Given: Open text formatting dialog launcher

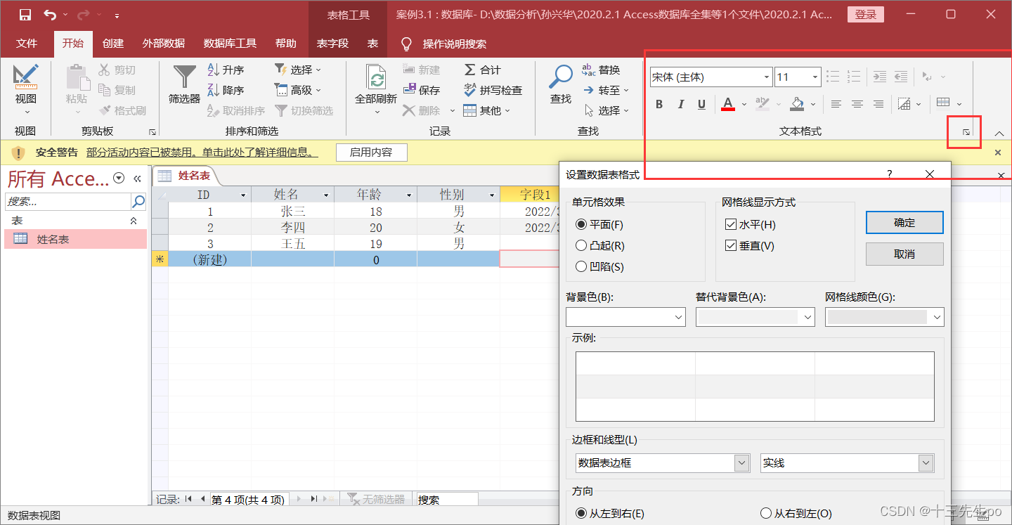Looking at the screenshot, I should tap(966, 132).
